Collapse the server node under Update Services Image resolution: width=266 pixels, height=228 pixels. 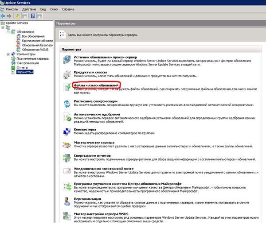tap(4, 27)
